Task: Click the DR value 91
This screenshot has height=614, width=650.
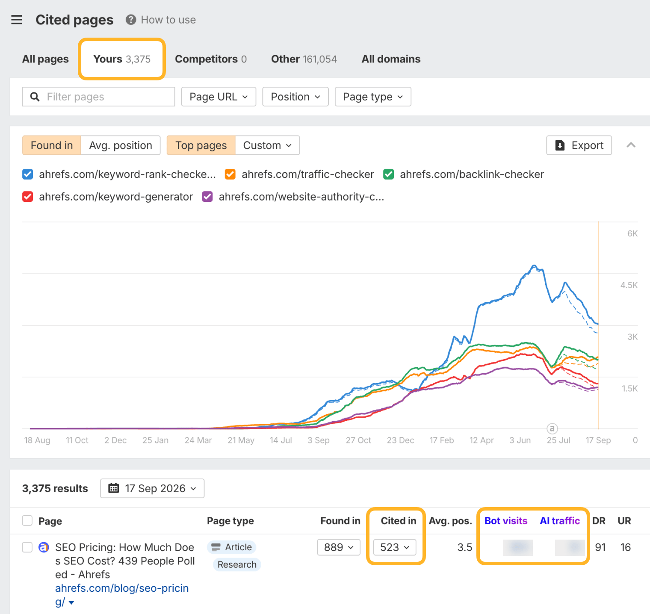Action: point(600,547)
